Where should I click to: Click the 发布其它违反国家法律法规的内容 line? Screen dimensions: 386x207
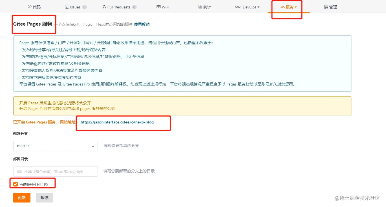50,77
